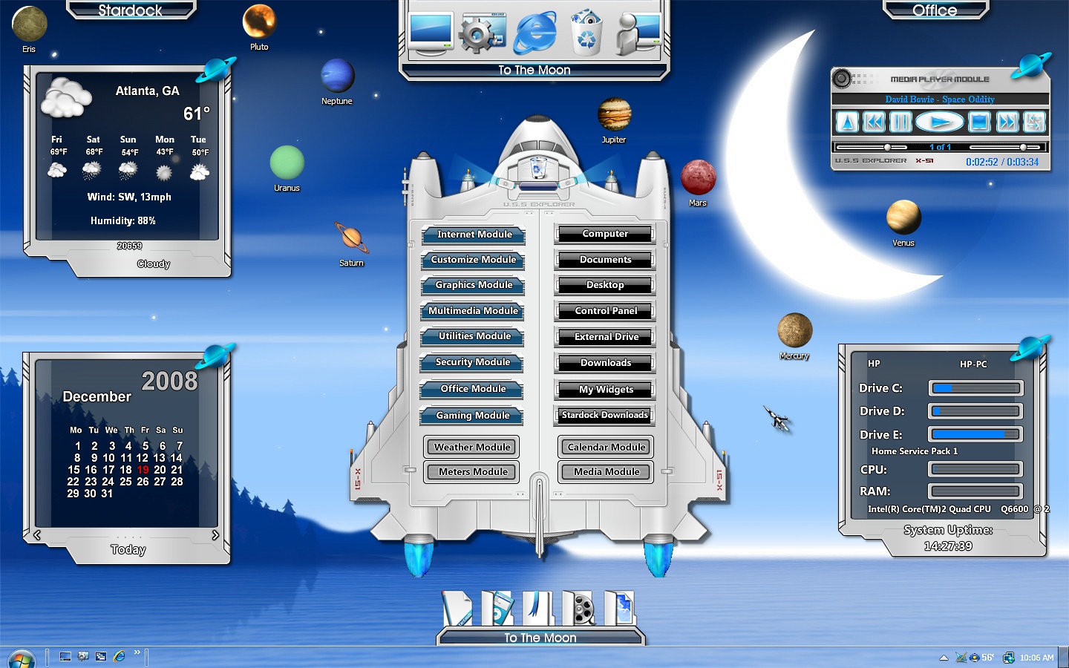This screenshot has width=1069, height=668.
Task: Click the Stardock Downloads button
Action: coord(604,416)
